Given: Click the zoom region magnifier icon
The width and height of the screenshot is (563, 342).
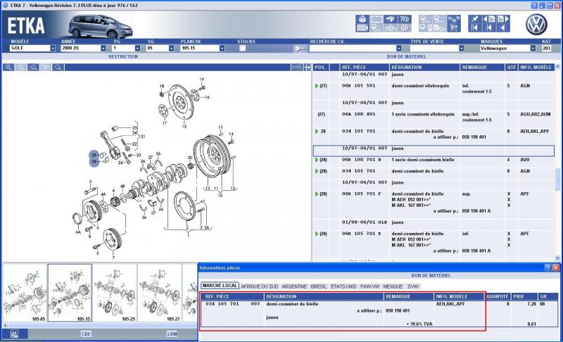Looking at the screenshot, I should pos(33,67).
